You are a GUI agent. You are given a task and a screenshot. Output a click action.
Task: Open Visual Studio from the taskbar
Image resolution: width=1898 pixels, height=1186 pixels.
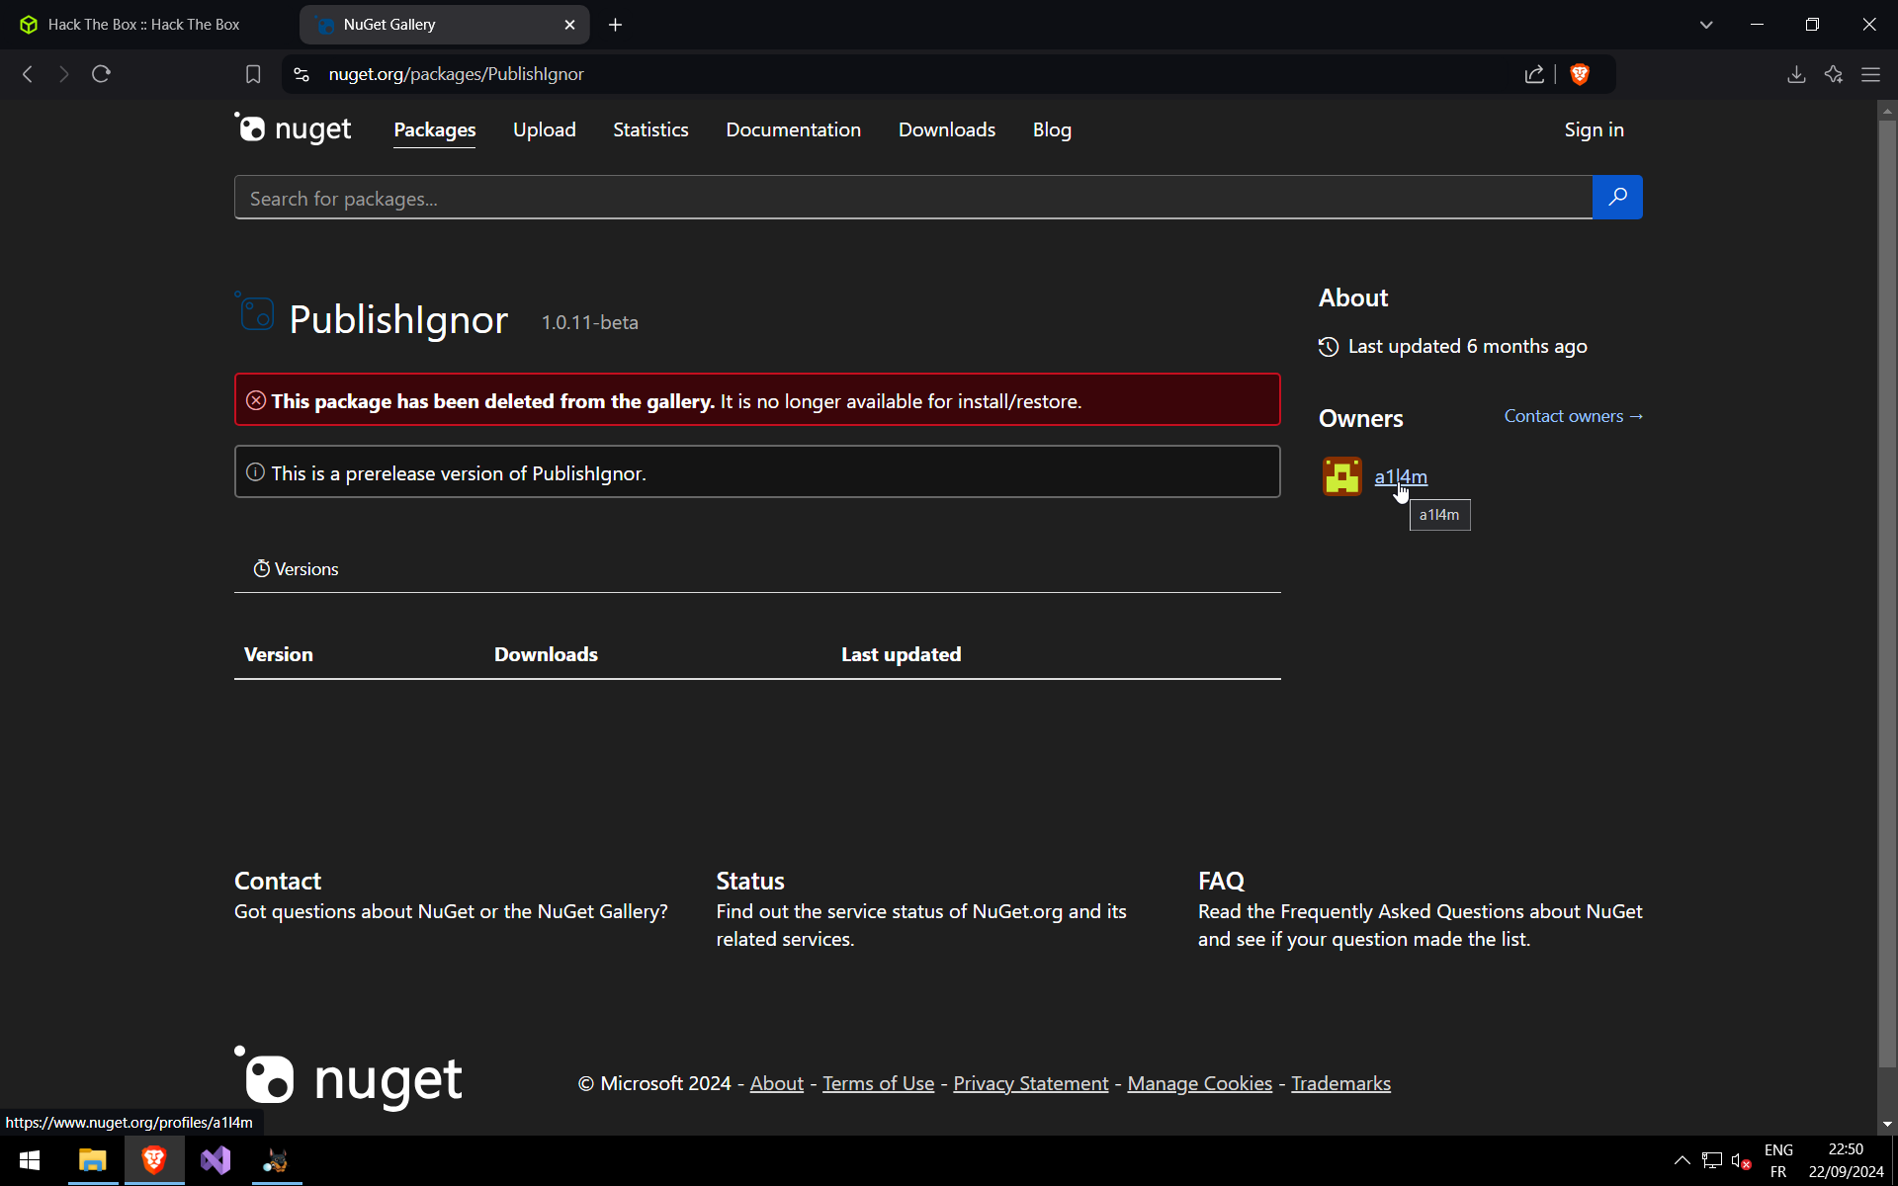tap(216, 1160)
